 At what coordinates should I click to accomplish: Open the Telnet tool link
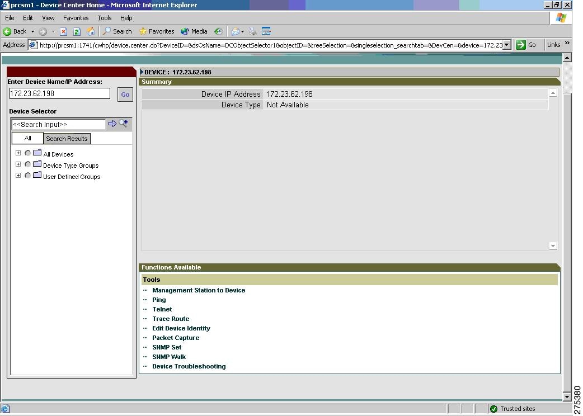tap(162, 309)
